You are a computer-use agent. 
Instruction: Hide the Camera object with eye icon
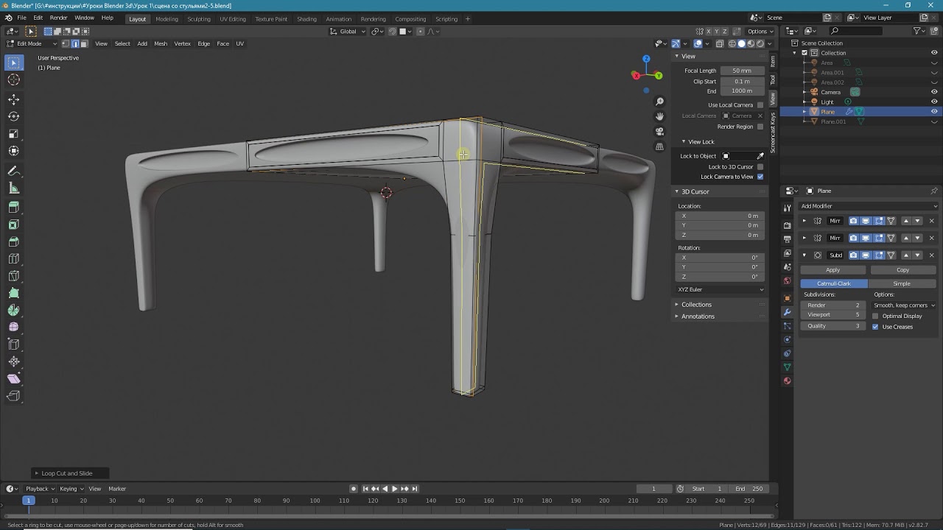point(934,92)
